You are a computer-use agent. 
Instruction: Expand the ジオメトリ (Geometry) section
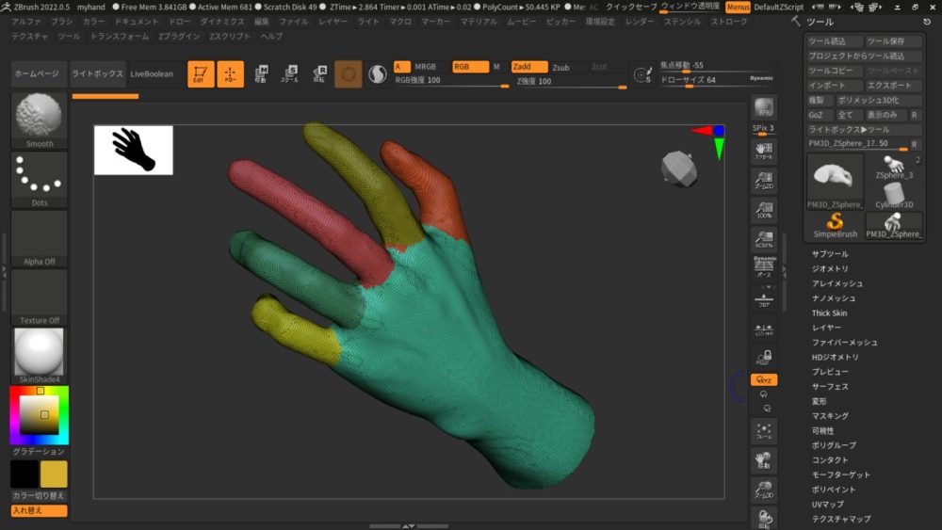click(830, 269)
